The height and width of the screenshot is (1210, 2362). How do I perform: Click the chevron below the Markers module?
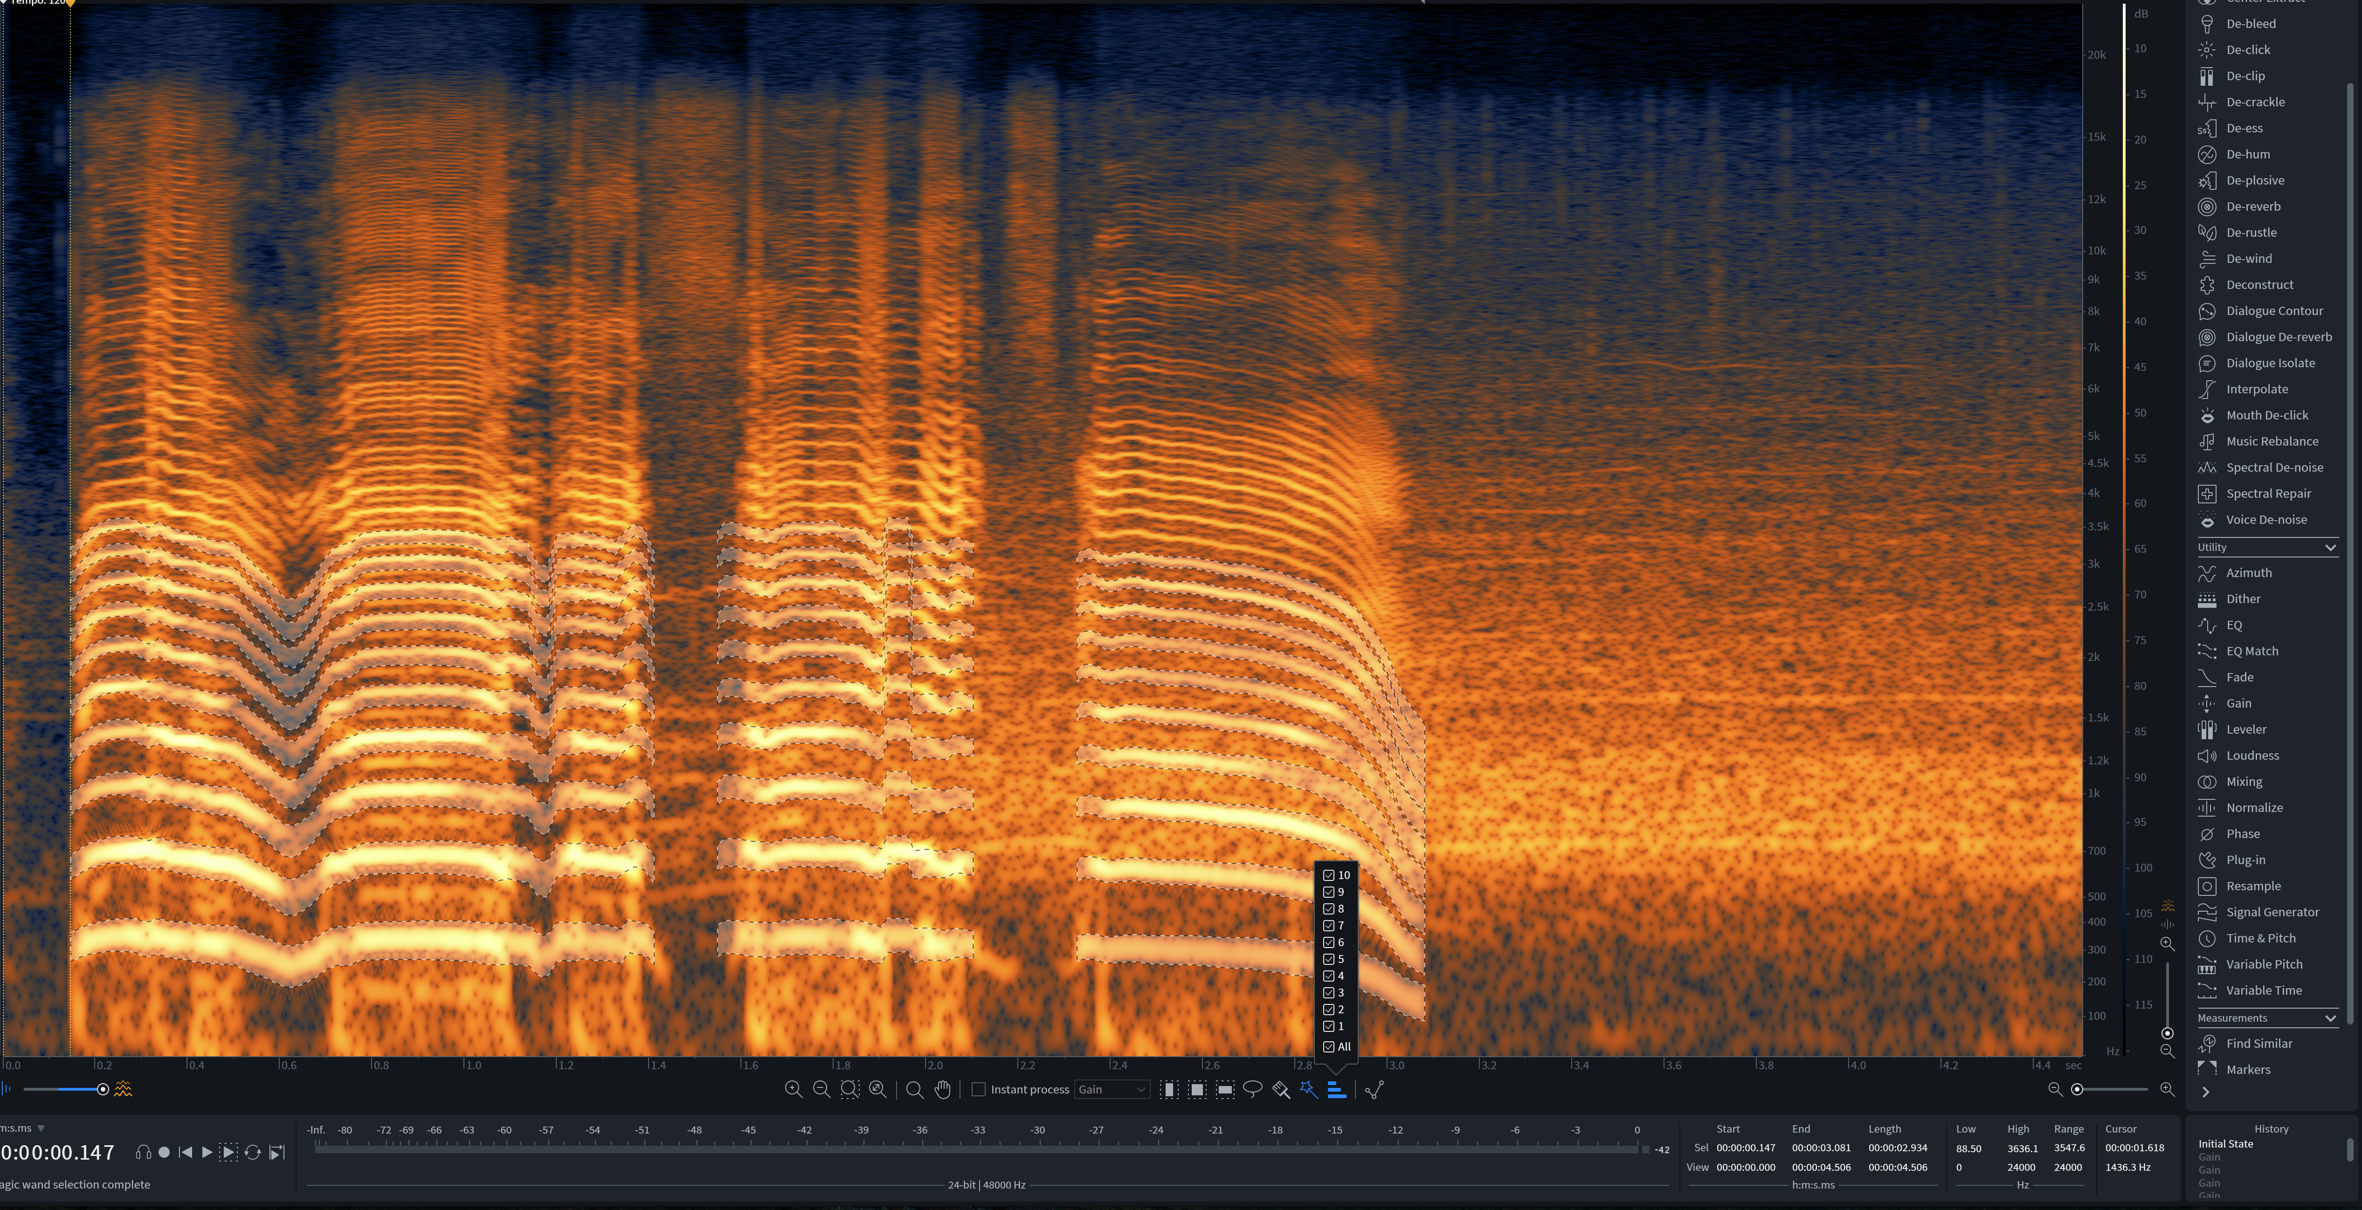point(2206,1092)
